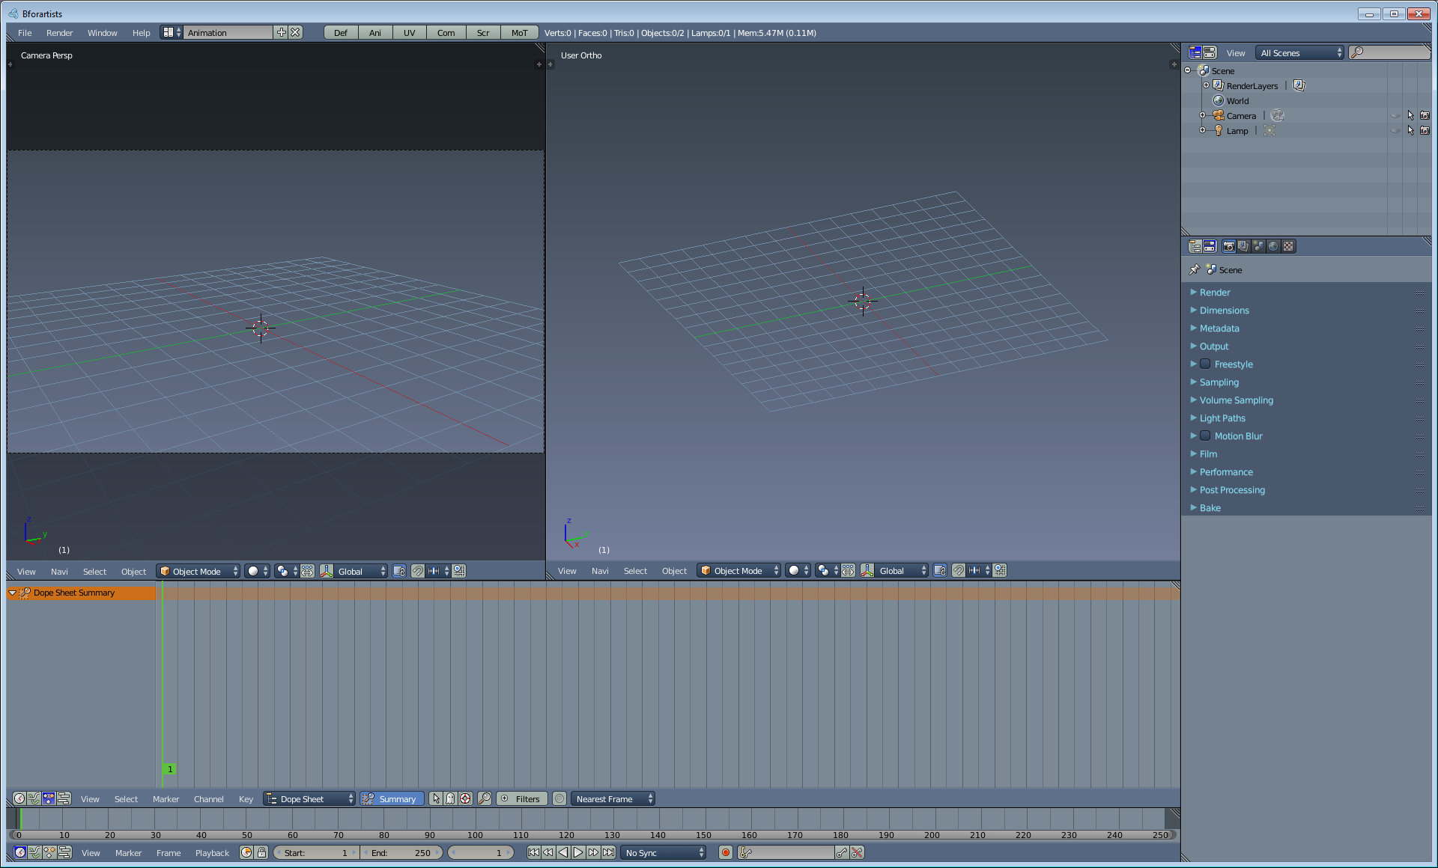Click the magnifier icon in dope sheet header
The image size is (1438, 868).
pos(485,798)
